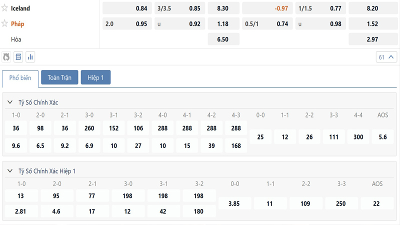
Task: Open the bar chart statistics icon
Action: point(30,57)
